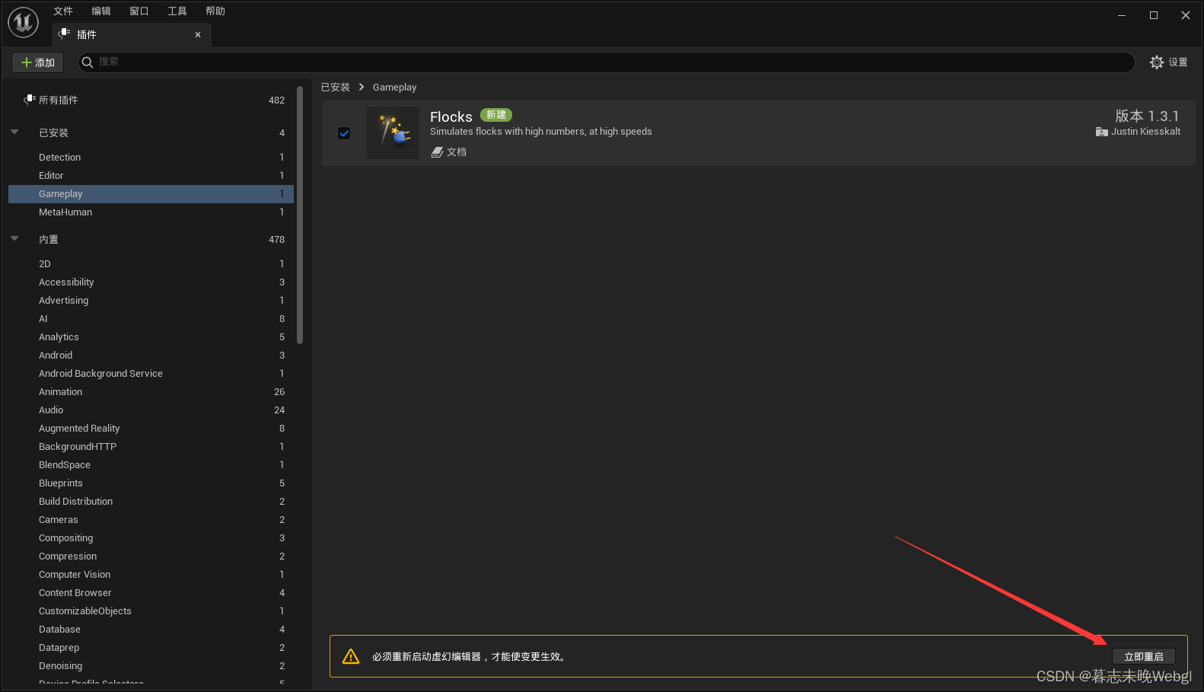Select the Database category
The image size is (1204, 692).
coord(151,630)
